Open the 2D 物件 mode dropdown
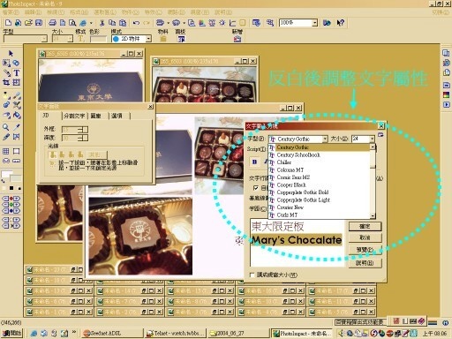 pyautogui.click(x=148, y=39)
